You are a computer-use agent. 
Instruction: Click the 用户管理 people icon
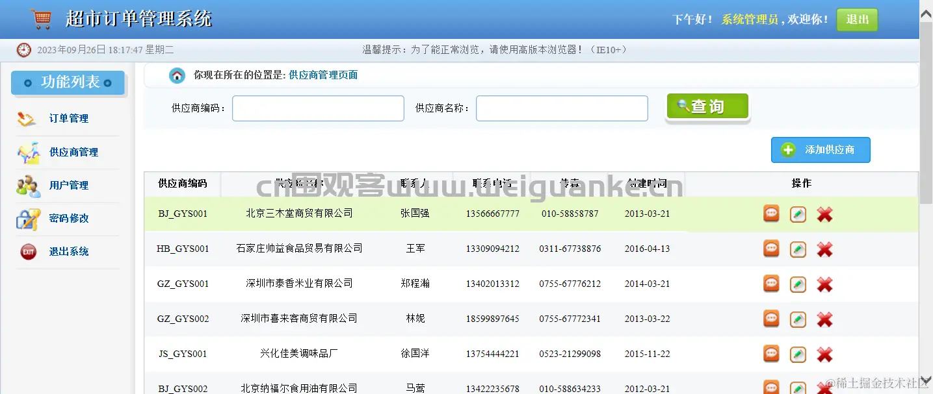(x=28, y=186)
